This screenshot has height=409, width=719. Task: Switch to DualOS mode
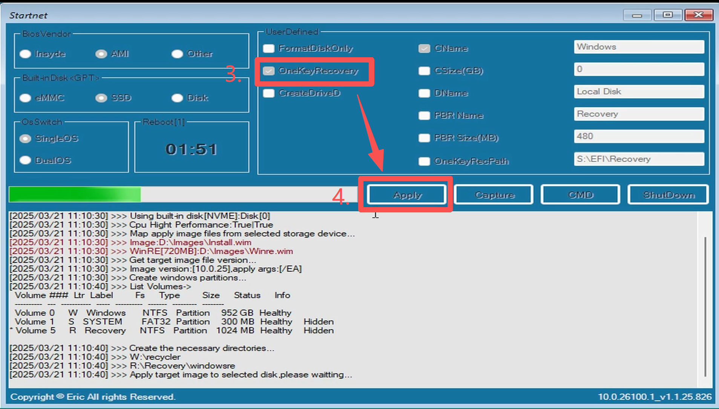[x=25, y=160]
